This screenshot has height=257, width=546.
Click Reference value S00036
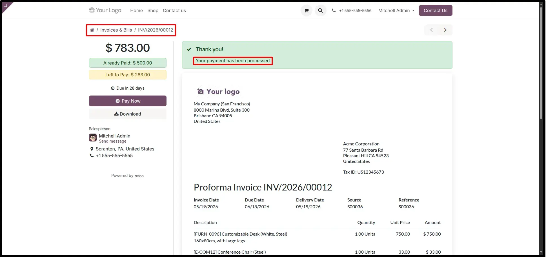pos(406,207)
